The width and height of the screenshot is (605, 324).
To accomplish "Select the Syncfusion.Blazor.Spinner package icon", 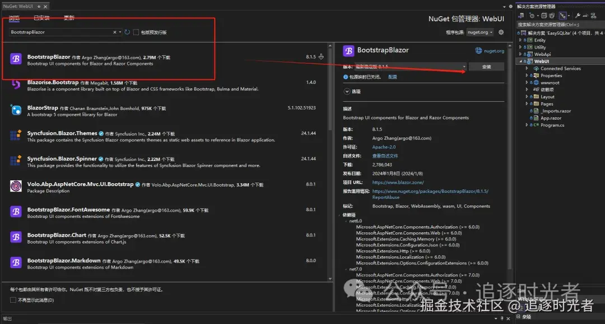I will pos(16,161).
